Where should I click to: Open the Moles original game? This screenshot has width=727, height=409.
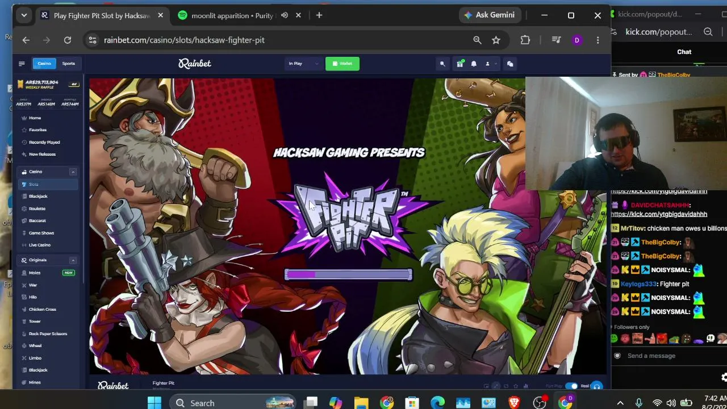(x=35, y=273)
